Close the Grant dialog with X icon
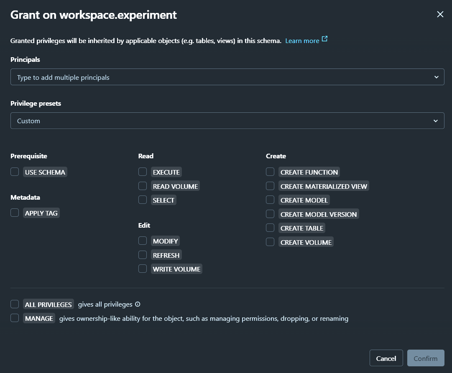 click(440, 15)
